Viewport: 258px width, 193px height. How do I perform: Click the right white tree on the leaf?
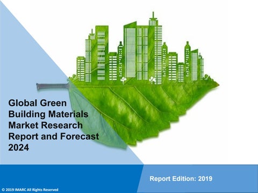[x=153, y=80]
